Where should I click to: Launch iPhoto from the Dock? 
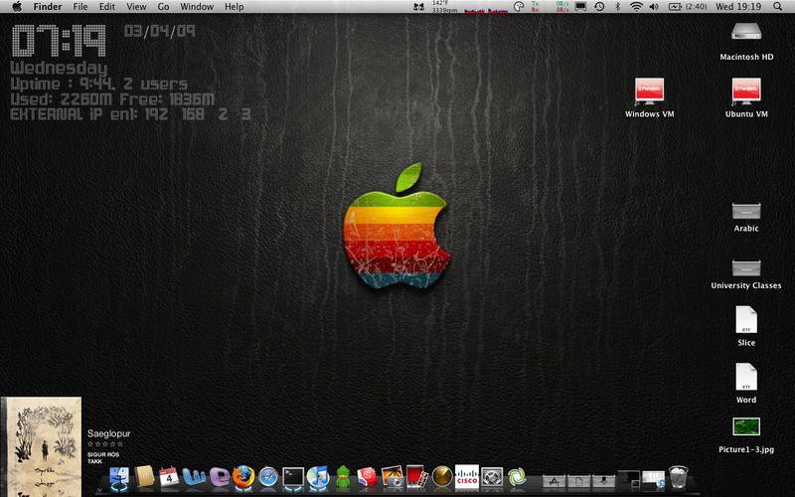click(392, 477)
